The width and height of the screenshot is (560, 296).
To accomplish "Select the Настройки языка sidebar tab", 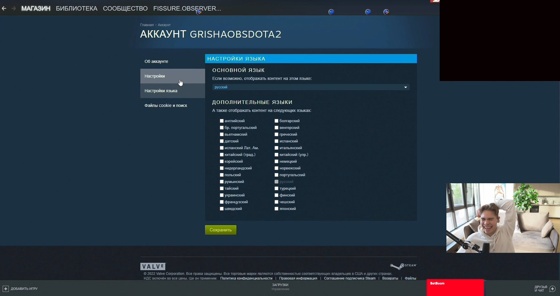I will tap(172, 91).
